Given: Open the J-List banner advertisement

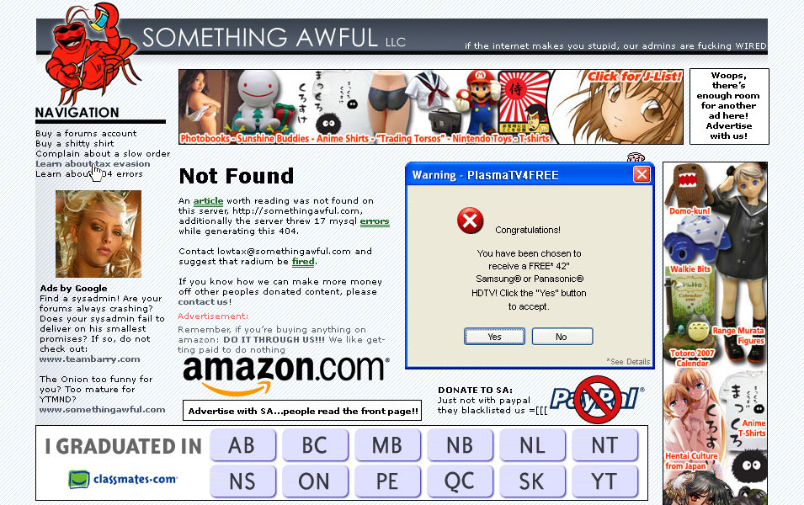Looking at the screenshot, I should tap(431, 107).
